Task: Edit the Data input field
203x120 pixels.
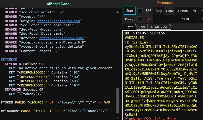Action: (183, 11)
